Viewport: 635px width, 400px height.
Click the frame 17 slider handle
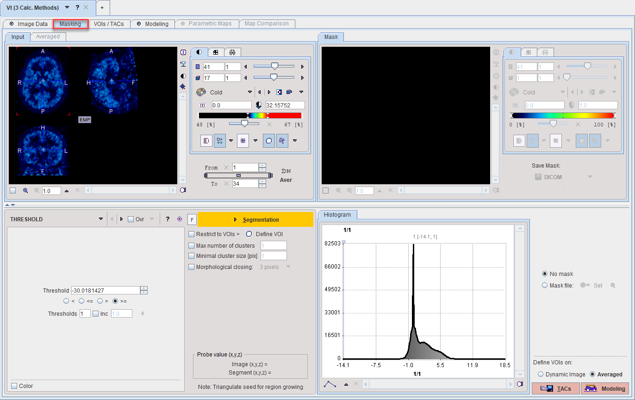(274, 77)
